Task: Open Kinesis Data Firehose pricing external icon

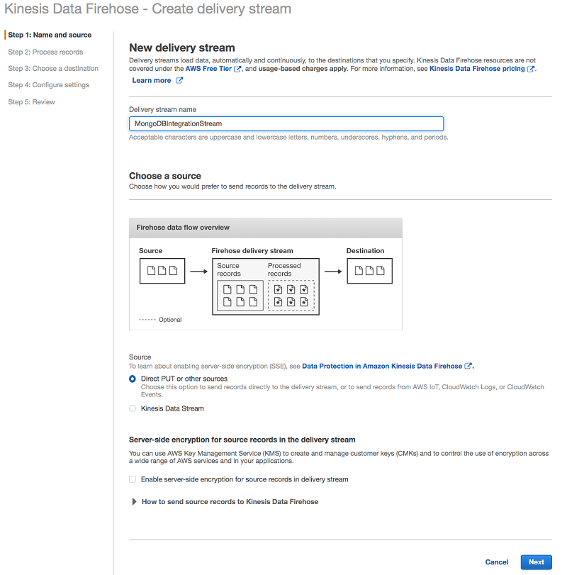Action: pyautogui.click(x=530, y=69)
